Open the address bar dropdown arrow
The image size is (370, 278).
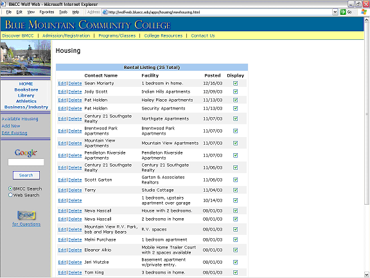pyautogui.click(x=335, y=12)
